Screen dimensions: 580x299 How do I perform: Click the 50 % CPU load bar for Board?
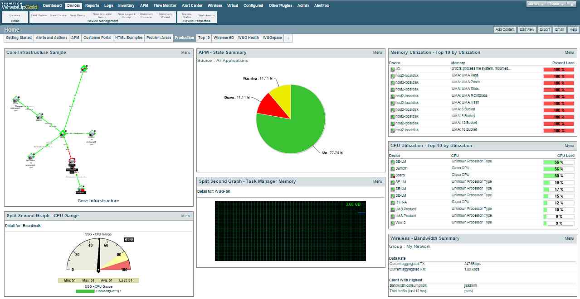pyautogui.click(x=559, y=176)
